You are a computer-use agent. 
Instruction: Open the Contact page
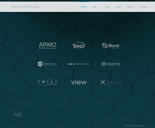130,7
